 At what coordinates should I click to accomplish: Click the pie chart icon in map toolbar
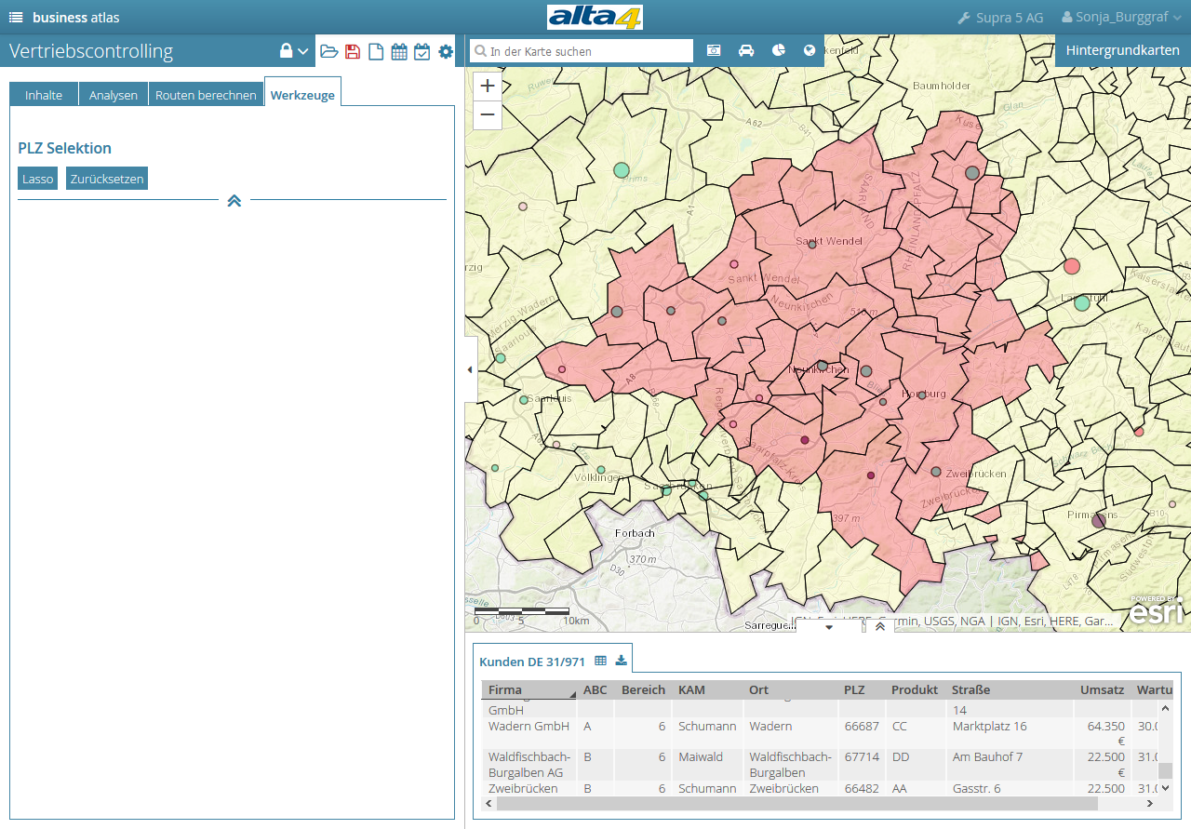coord(779,50)
